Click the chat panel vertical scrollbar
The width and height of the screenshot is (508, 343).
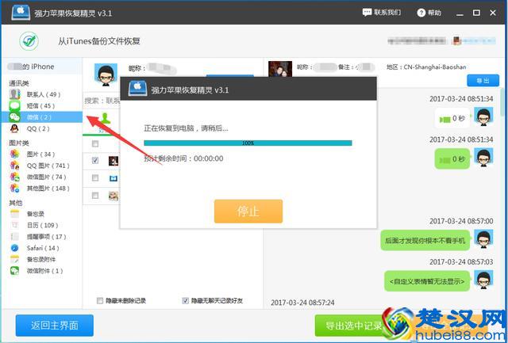502,104
